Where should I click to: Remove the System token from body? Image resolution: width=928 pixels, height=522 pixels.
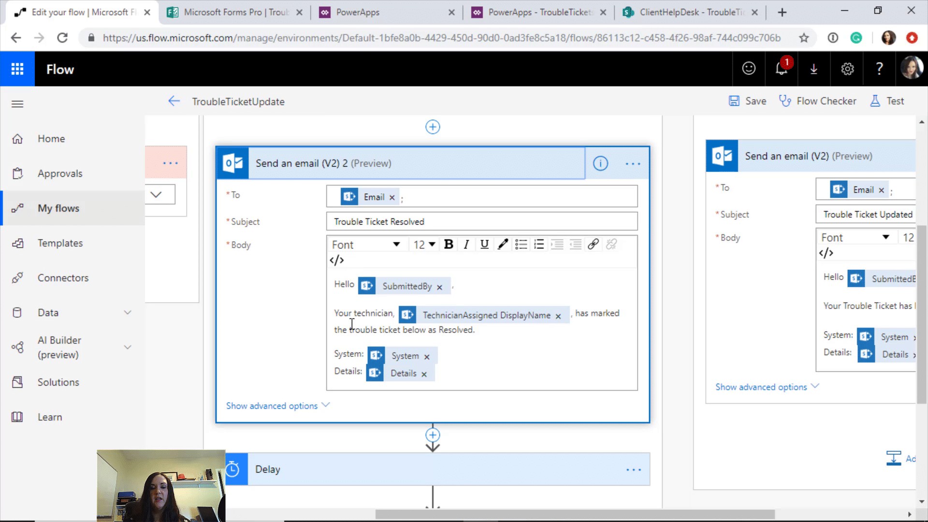(427, 357)
